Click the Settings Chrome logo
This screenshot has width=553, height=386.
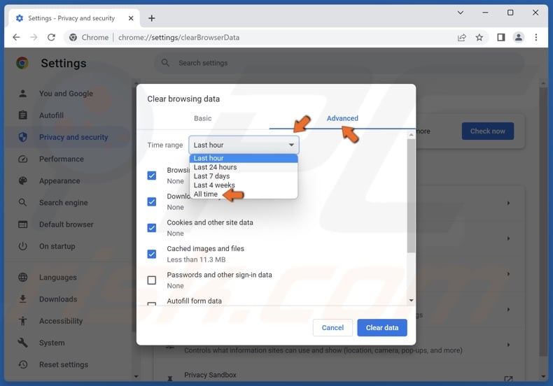pyautogui.click(x=22, y=63)
